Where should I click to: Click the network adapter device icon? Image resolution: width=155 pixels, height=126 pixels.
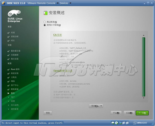click(120, 123)
